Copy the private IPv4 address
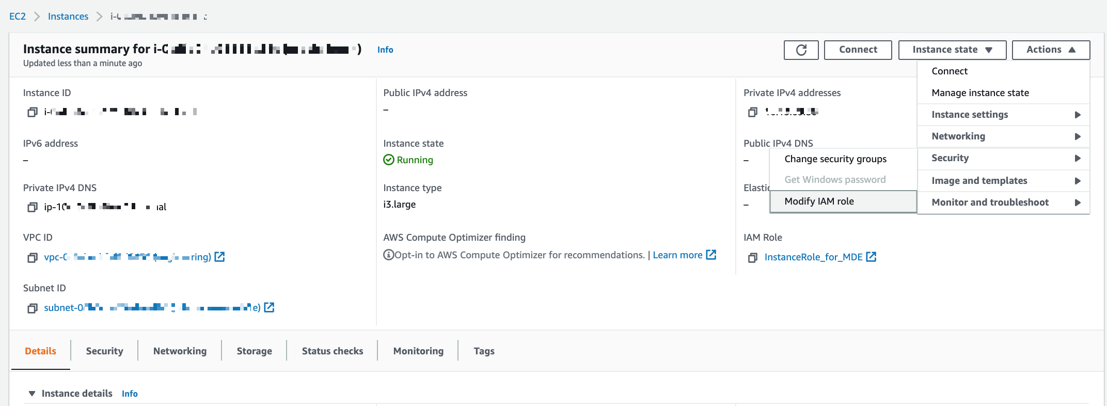1107x406 pixels. (x=753, y=112)
